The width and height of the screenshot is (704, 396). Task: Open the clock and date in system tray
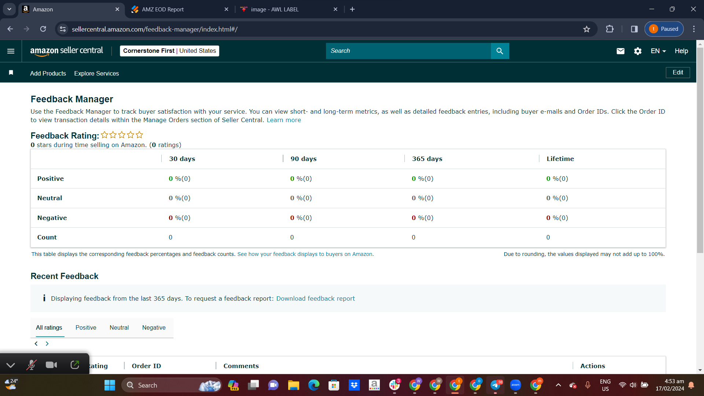point(670,385)
